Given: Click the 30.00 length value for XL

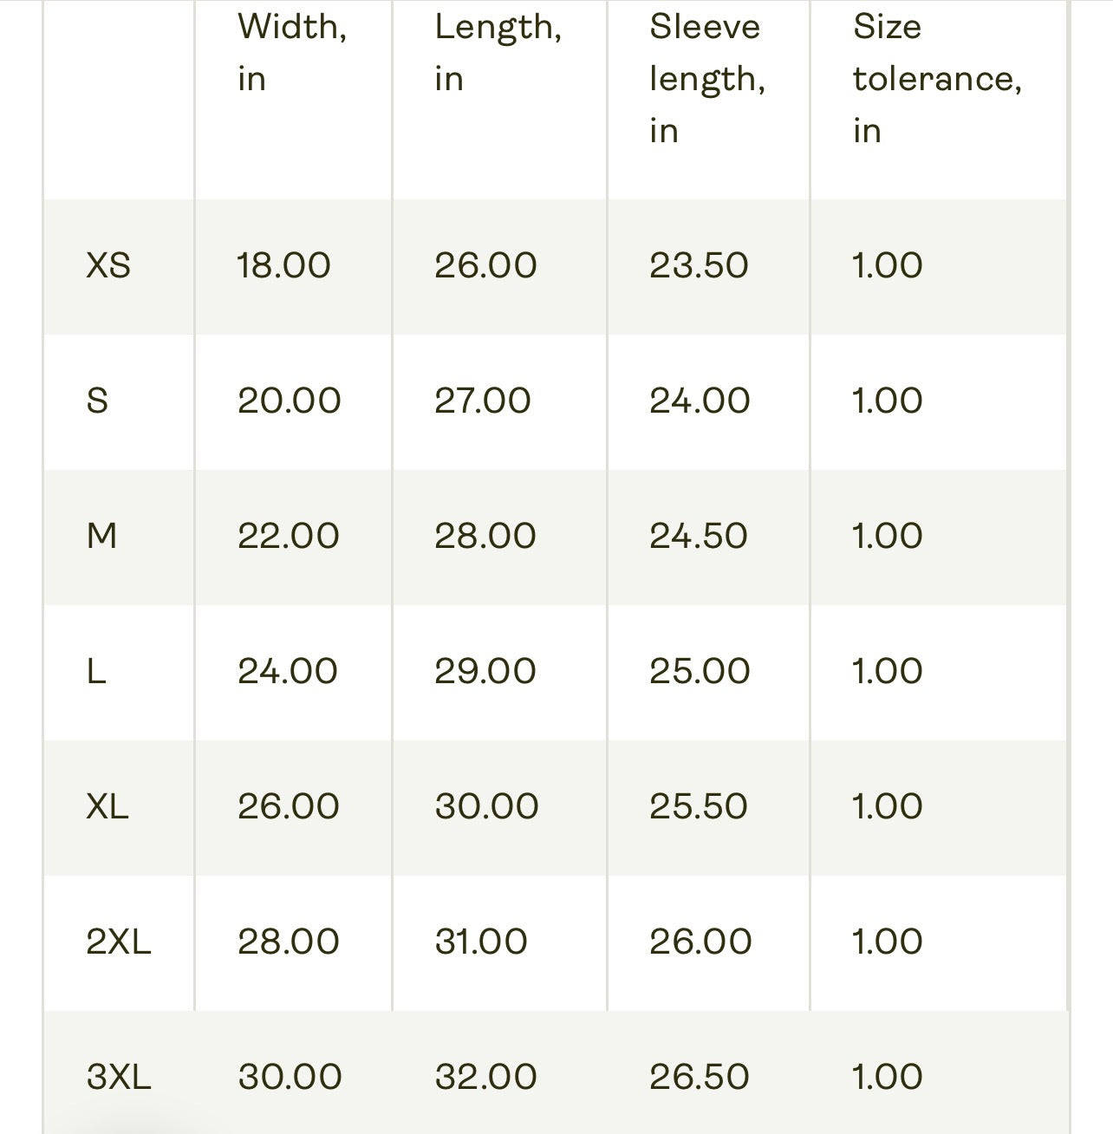Looking at the screenshot, I should point(486,806).
